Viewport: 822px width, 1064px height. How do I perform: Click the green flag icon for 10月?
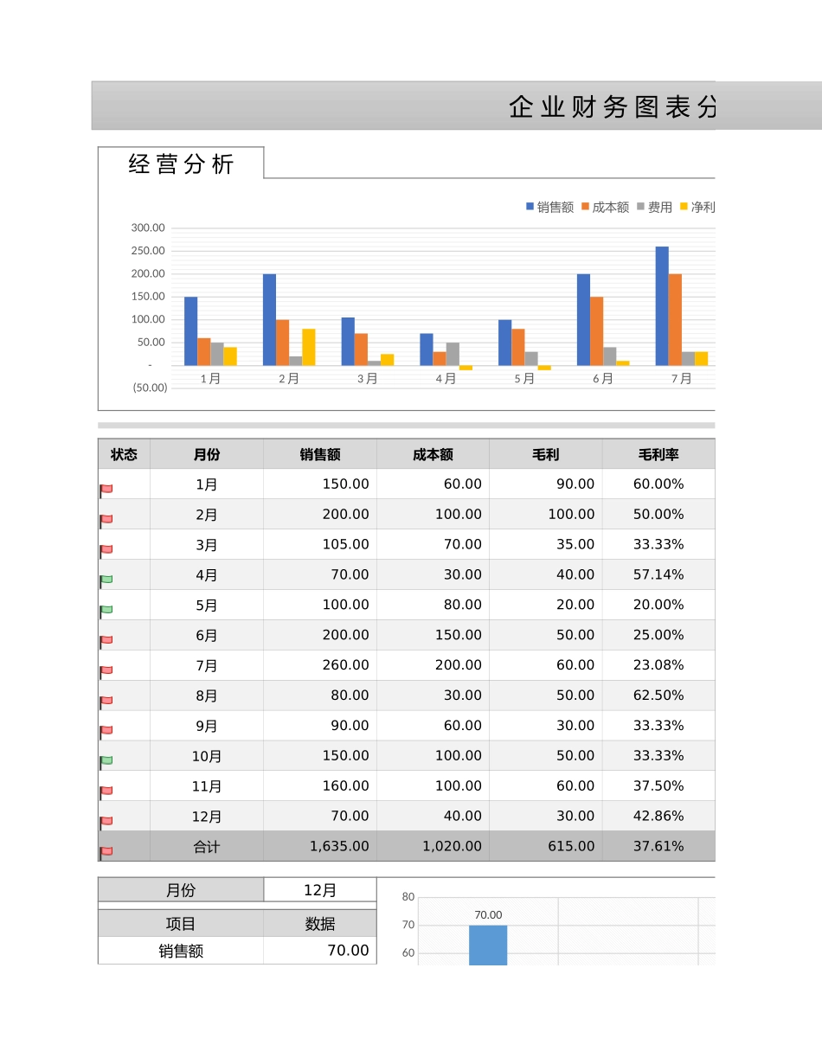click(x=106, y=757)
